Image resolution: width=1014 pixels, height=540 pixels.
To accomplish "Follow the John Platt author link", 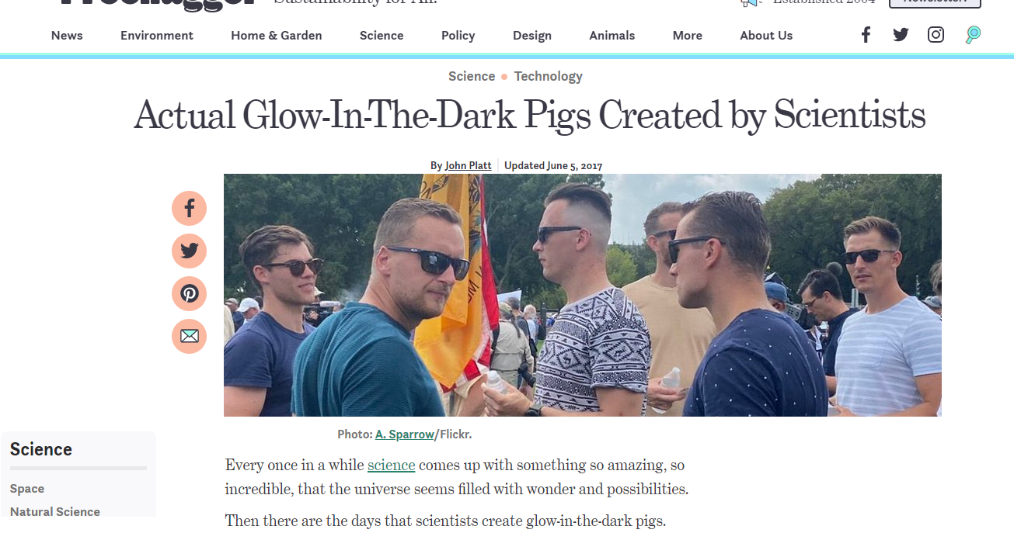I will [468, 165].
